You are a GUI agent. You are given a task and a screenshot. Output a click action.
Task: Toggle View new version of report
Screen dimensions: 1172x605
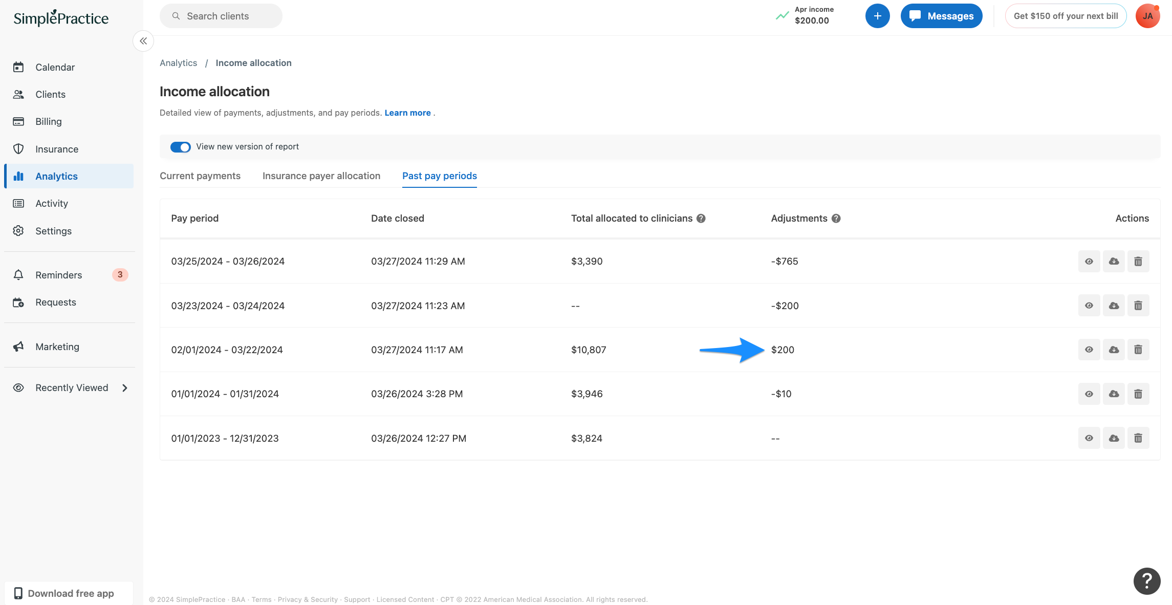point(180,147)
